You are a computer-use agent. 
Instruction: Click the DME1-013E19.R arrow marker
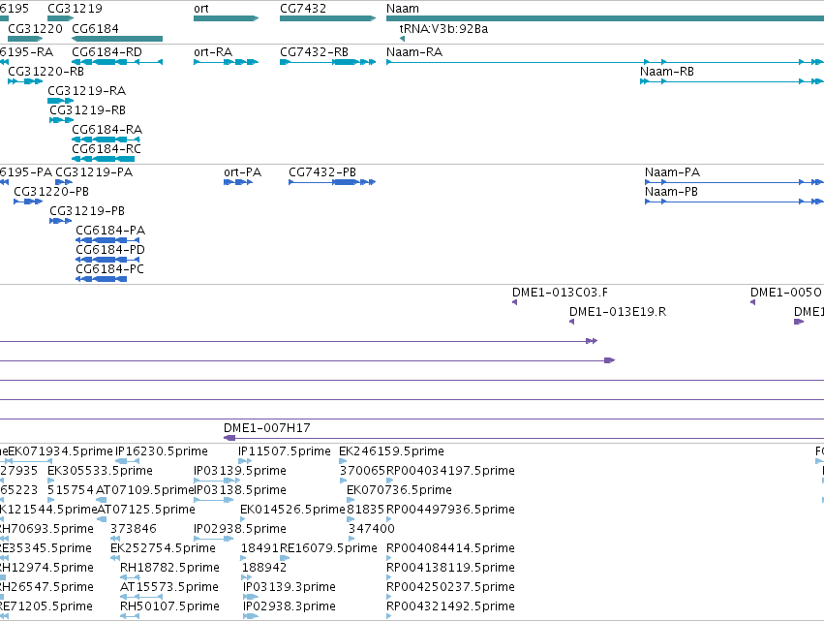pyautogui.click(x=571, y=322)
